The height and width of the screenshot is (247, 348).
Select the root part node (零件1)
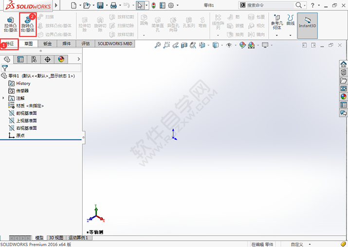(x=38, y=76)
